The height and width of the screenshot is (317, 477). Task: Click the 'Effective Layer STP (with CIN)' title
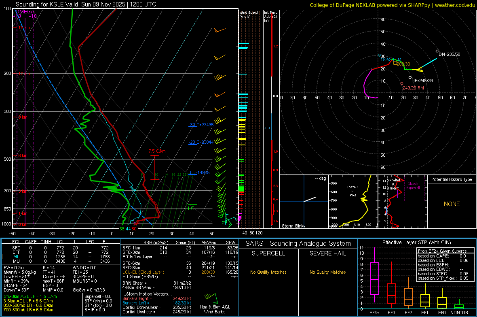(416, 243)
